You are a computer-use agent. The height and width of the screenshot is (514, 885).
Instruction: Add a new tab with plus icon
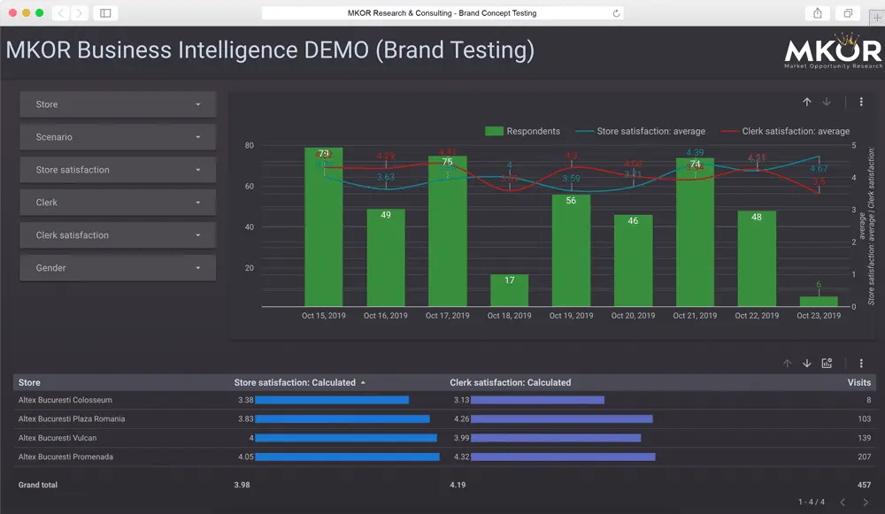876,17
